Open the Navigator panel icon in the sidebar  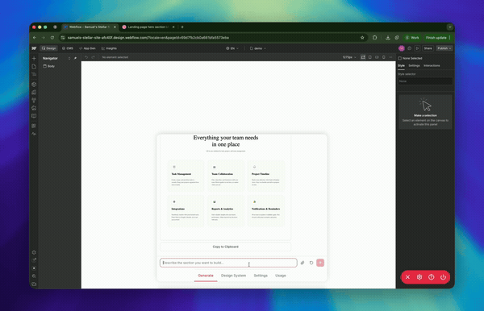click(x=34, y=75)
